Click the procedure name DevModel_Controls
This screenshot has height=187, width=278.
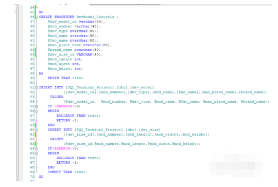tap(95, 17)
